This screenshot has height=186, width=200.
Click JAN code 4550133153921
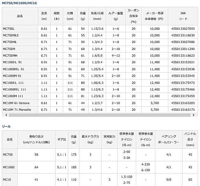[x=183, y=62]
